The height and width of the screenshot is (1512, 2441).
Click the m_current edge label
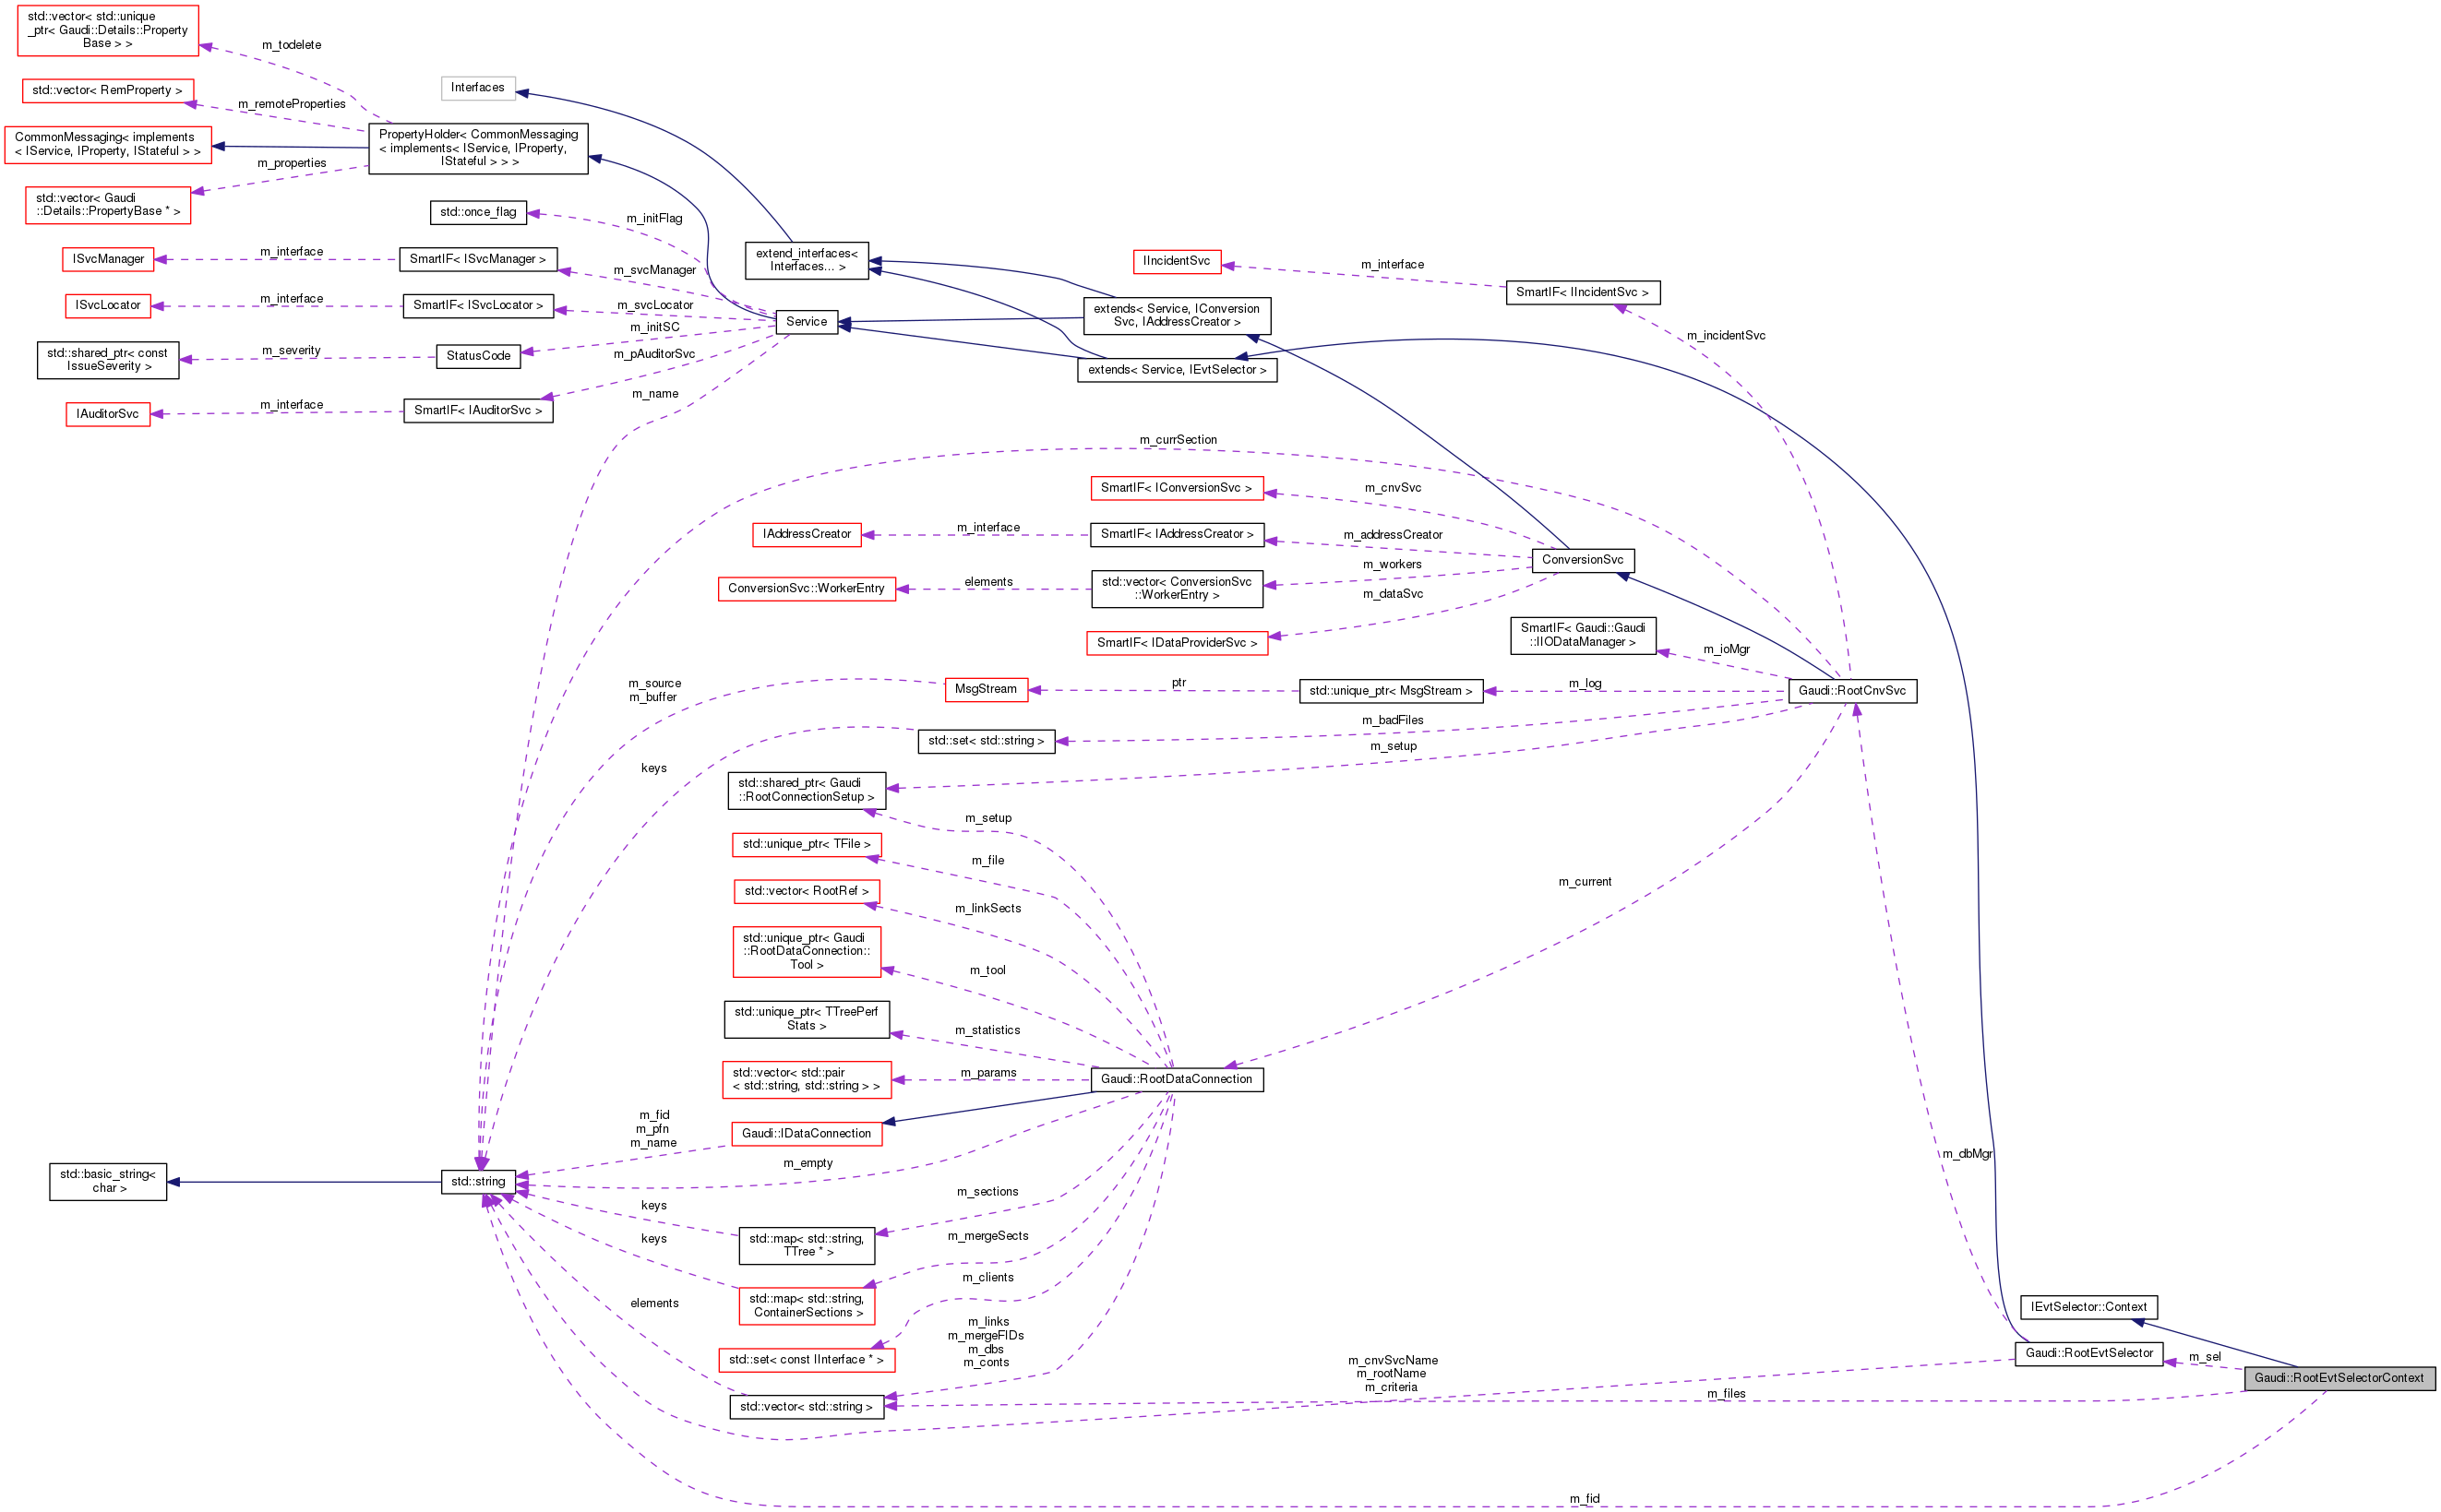(1585, 882)
